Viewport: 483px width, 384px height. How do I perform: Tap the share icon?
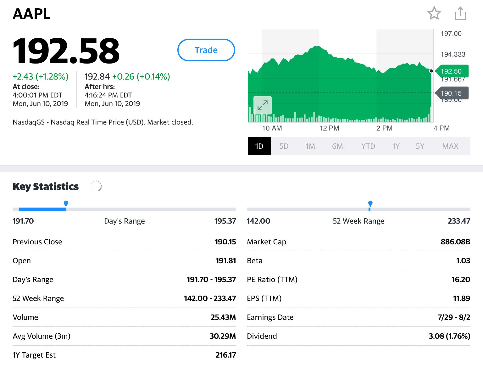click(x=460, y=14)
